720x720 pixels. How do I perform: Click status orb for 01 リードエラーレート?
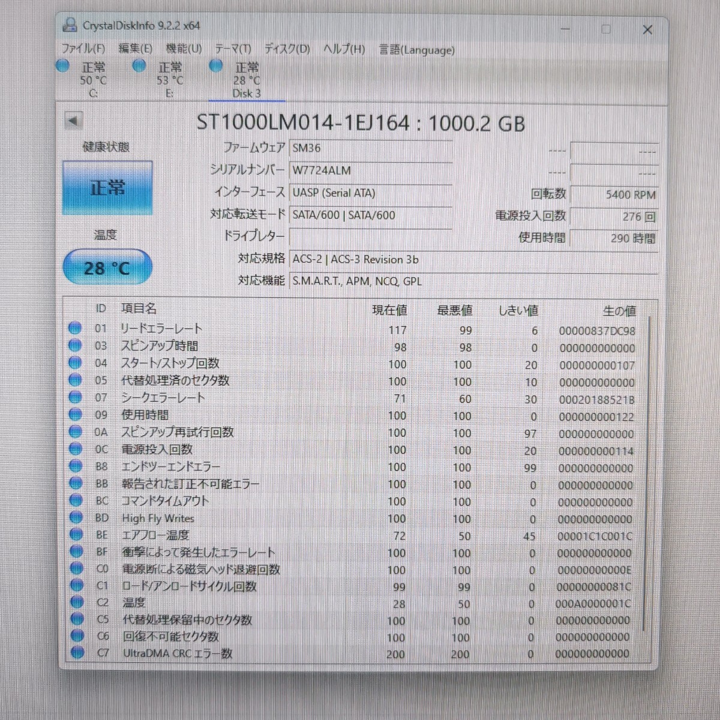[75, 328]
